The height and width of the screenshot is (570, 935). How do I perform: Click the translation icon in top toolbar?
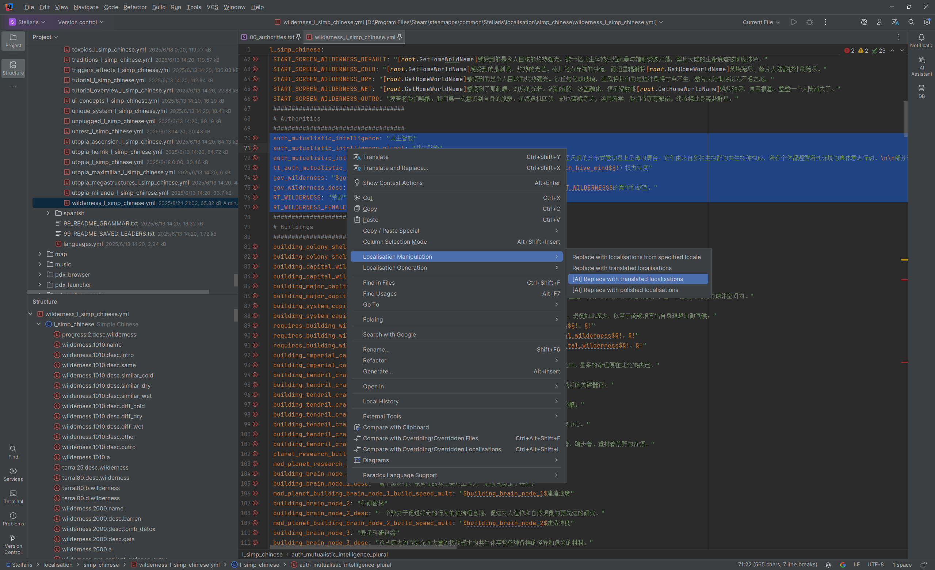895,22
